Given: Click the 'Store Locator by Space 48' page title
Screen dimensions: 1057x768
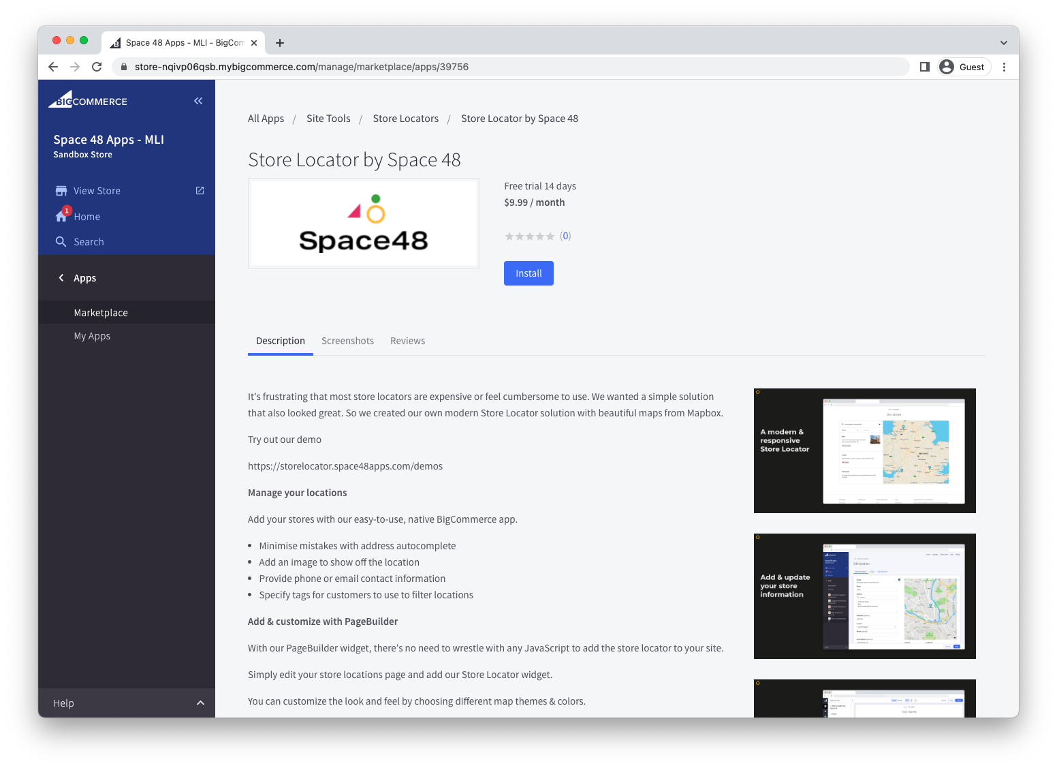Looking at the screenshot, I should click(x=354, y=159).
